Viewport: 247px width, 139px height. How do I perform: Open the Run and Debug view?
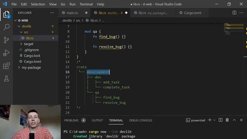point(6,53)
